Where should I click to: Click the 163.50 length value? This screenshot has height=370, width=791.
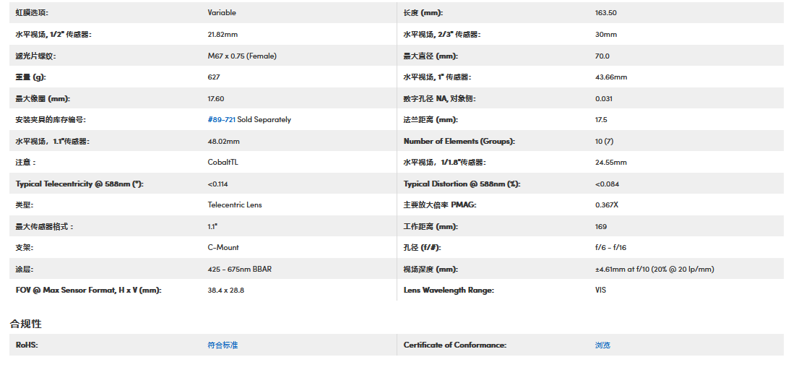(x=606, y=13)
